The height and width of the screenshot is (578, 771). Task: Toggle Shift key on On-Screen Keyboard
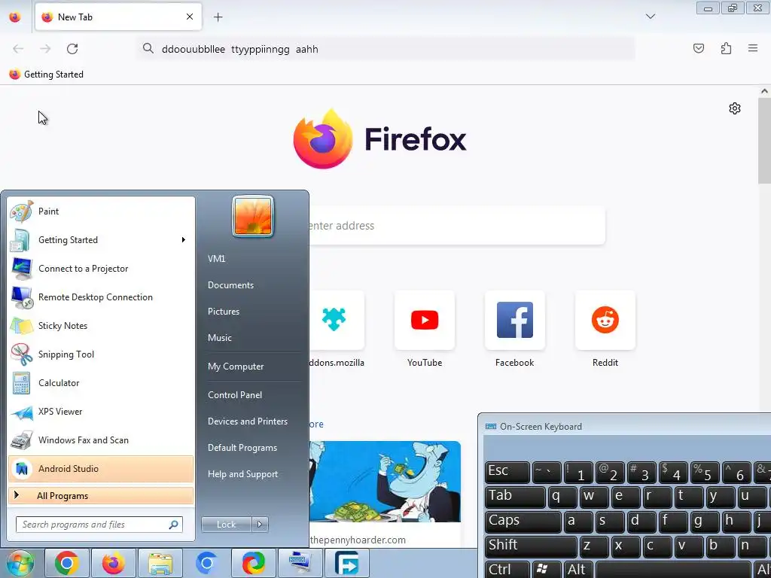pyautogui.click(x=531, y=546)
